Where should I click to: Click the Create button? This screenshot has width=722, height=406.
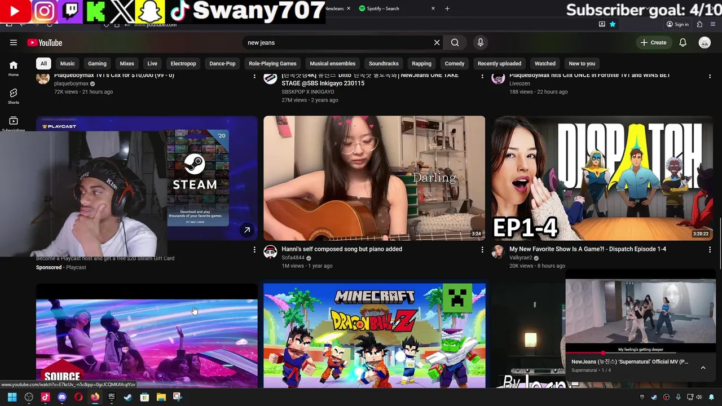(x=654, y=42)
